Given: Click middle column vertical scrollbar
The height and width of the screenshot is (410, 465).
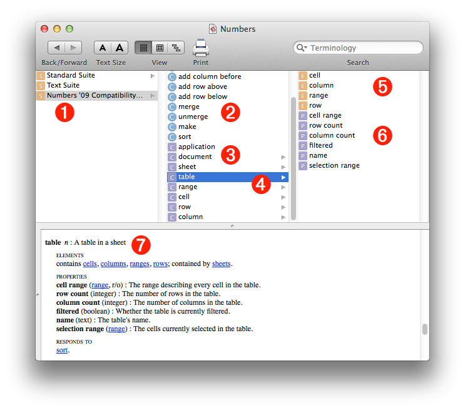Looking at the screenshot, I should [x=294, y=159].
